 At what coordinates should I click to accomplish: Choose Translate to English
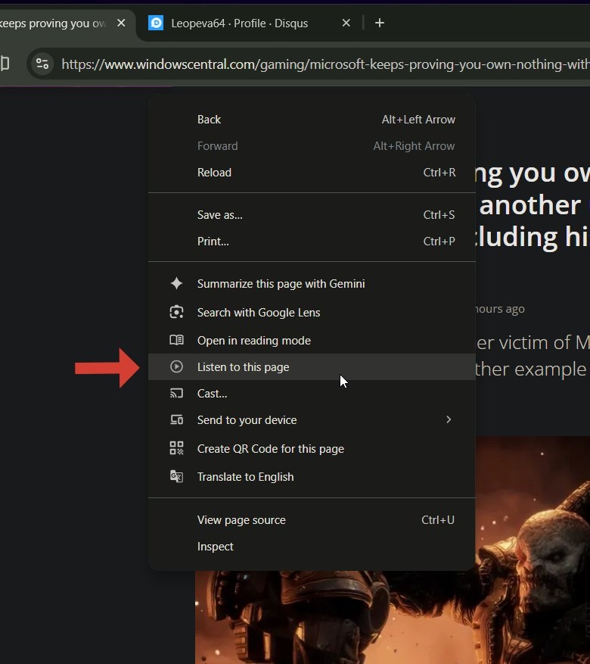click(x=312, y=477)
